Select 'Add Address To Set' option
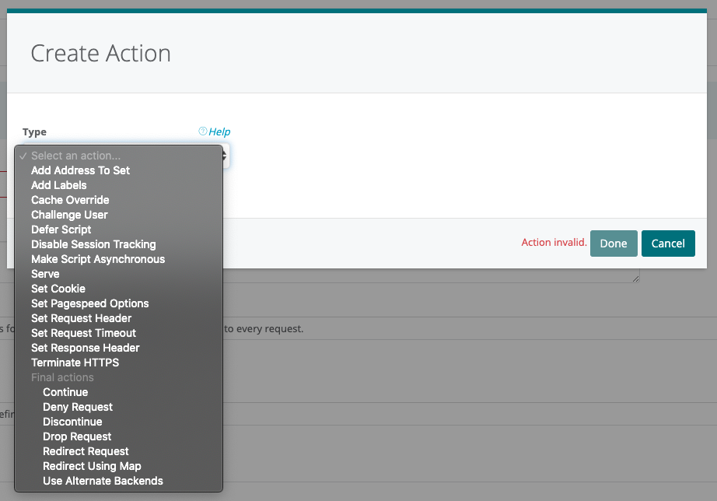Screen dimensions: 717x501 80,170
